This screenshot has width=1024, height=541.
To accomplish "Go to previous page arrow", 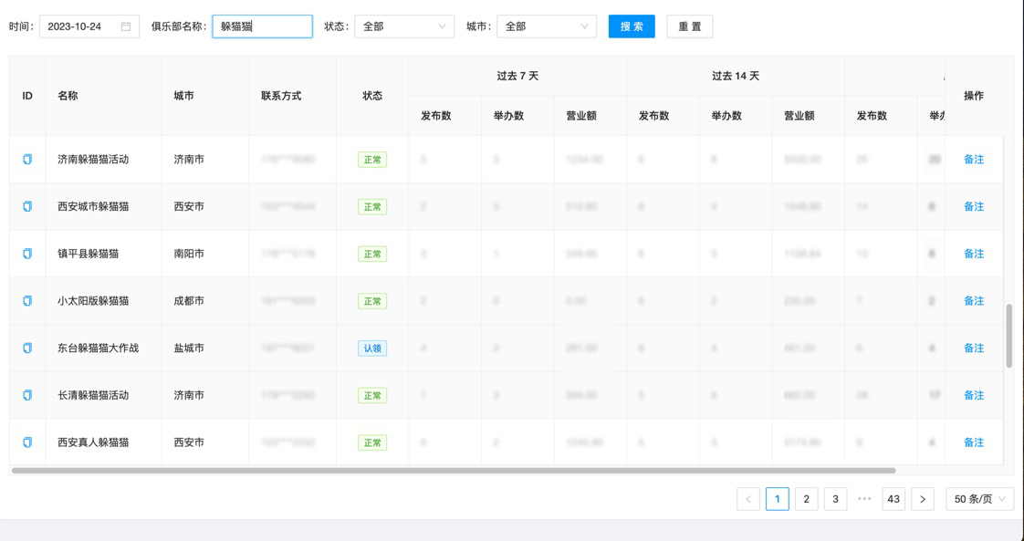I will [748, 499].
